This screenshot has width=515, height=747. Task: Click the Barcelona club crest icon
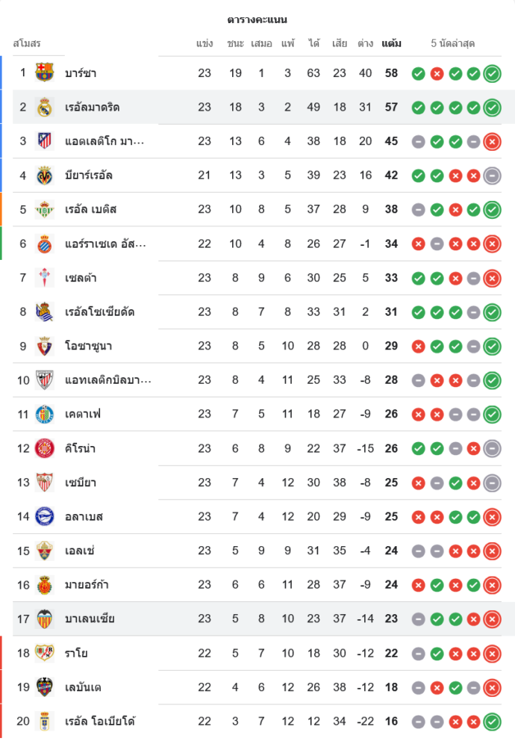coord(45,73)
